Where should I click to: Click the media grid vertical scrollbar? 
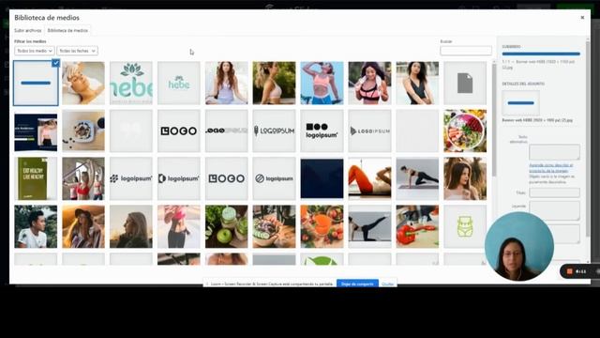[x=494, y=119]
